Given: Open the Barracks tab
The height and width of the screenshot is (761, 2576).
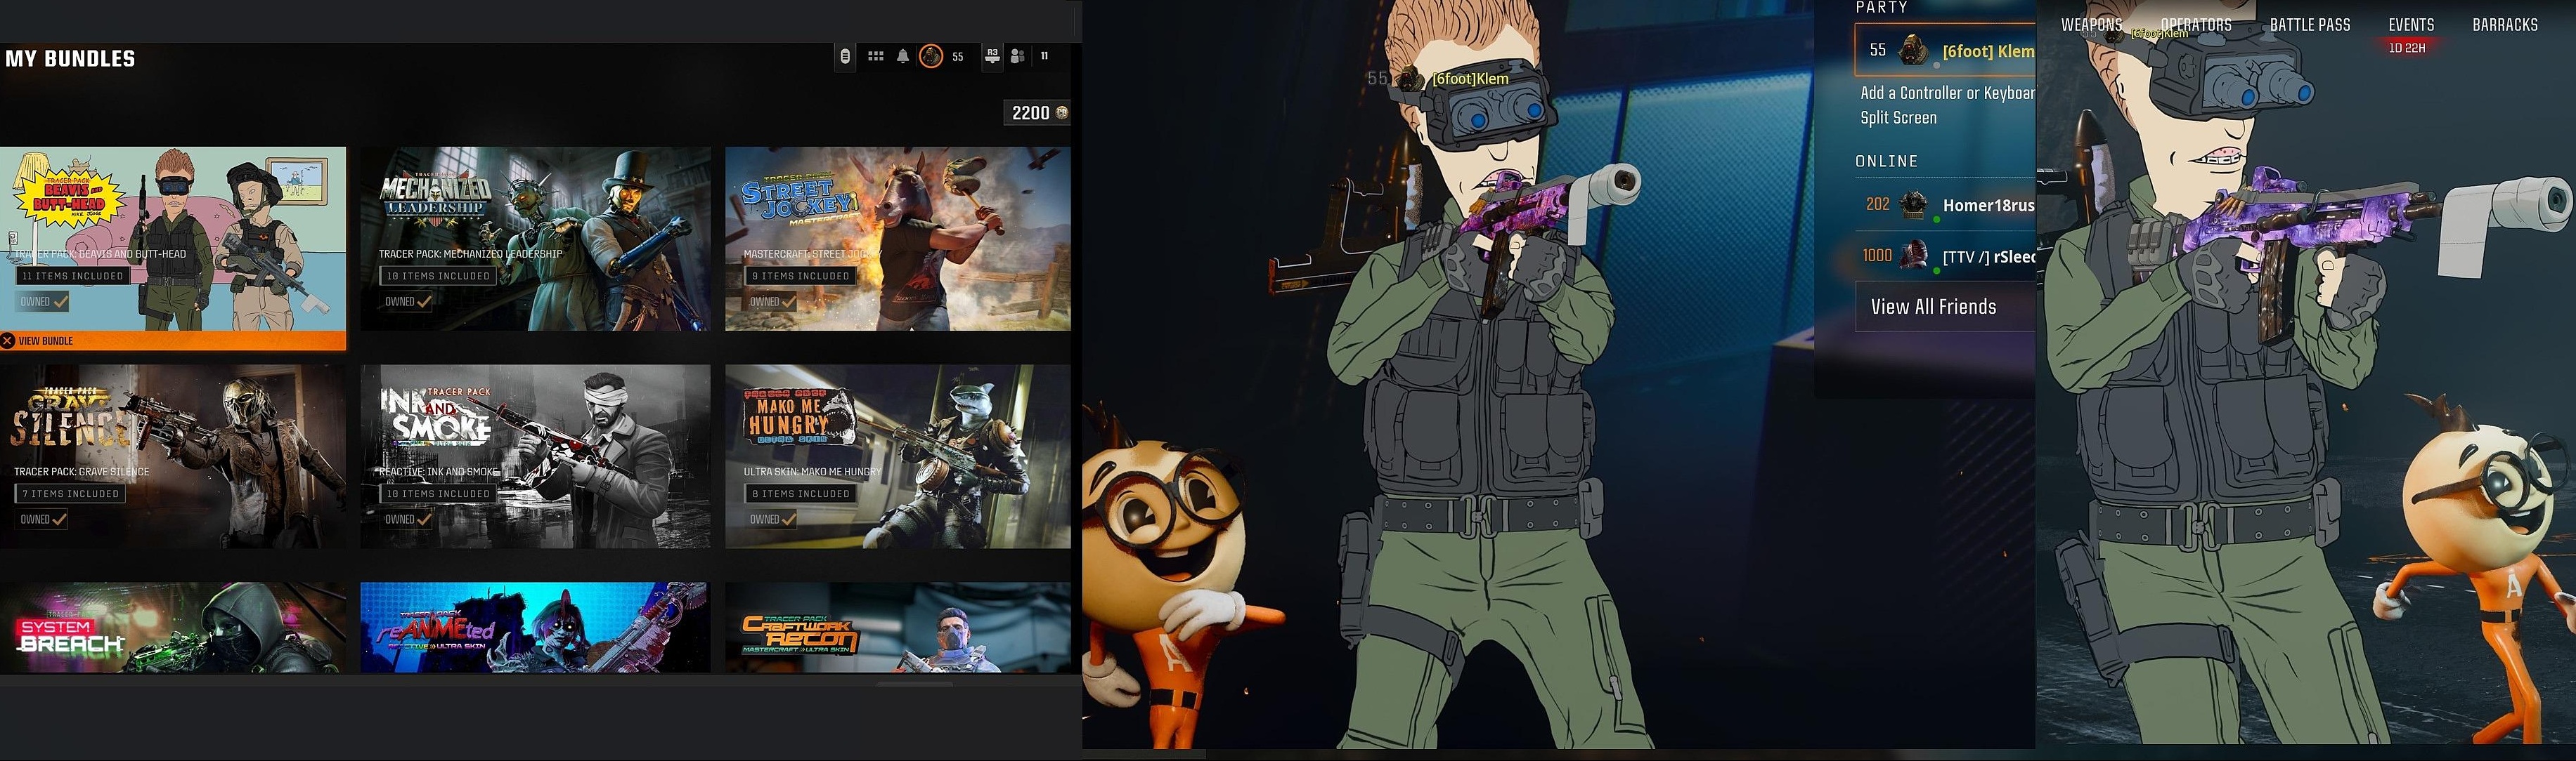Looking at the screenshot, I should [2505, 25].
